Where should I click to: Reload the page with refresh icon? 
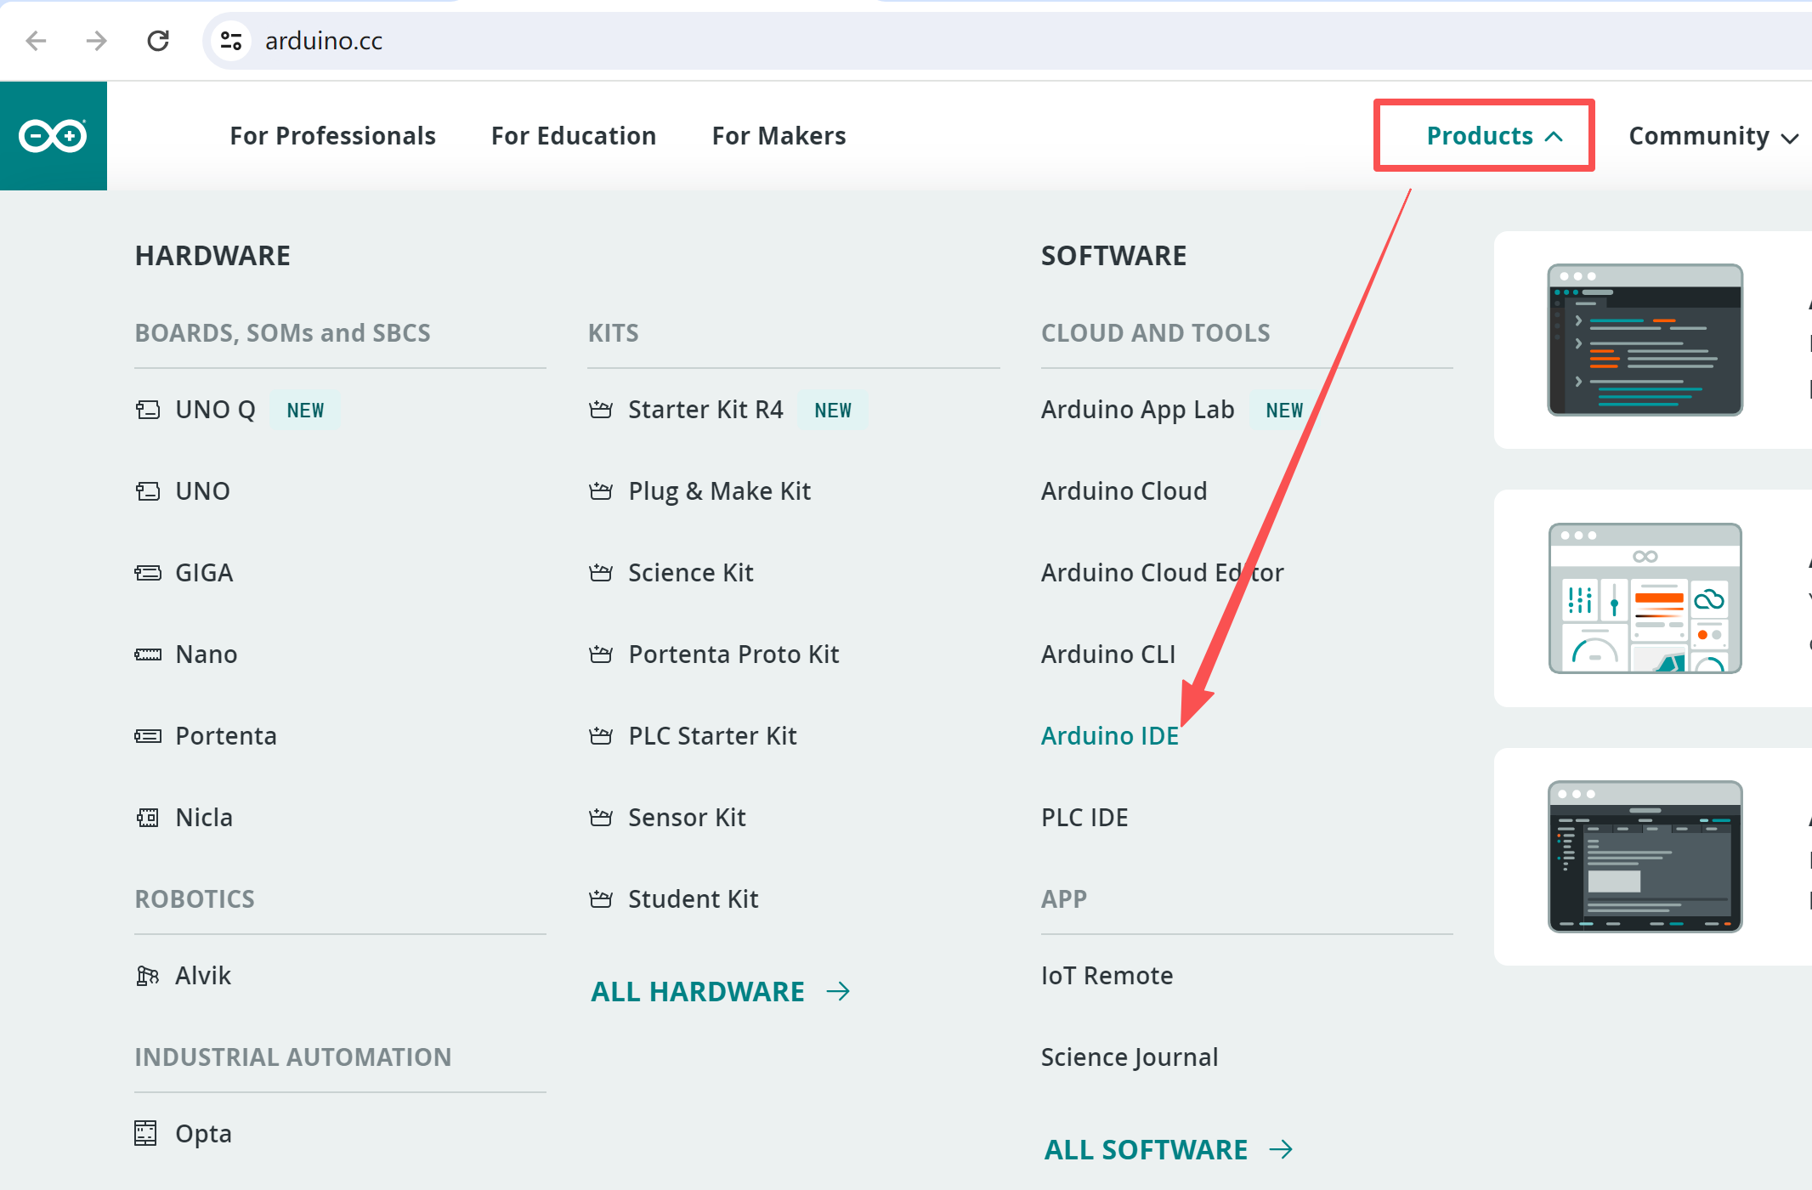coord(158,41)
